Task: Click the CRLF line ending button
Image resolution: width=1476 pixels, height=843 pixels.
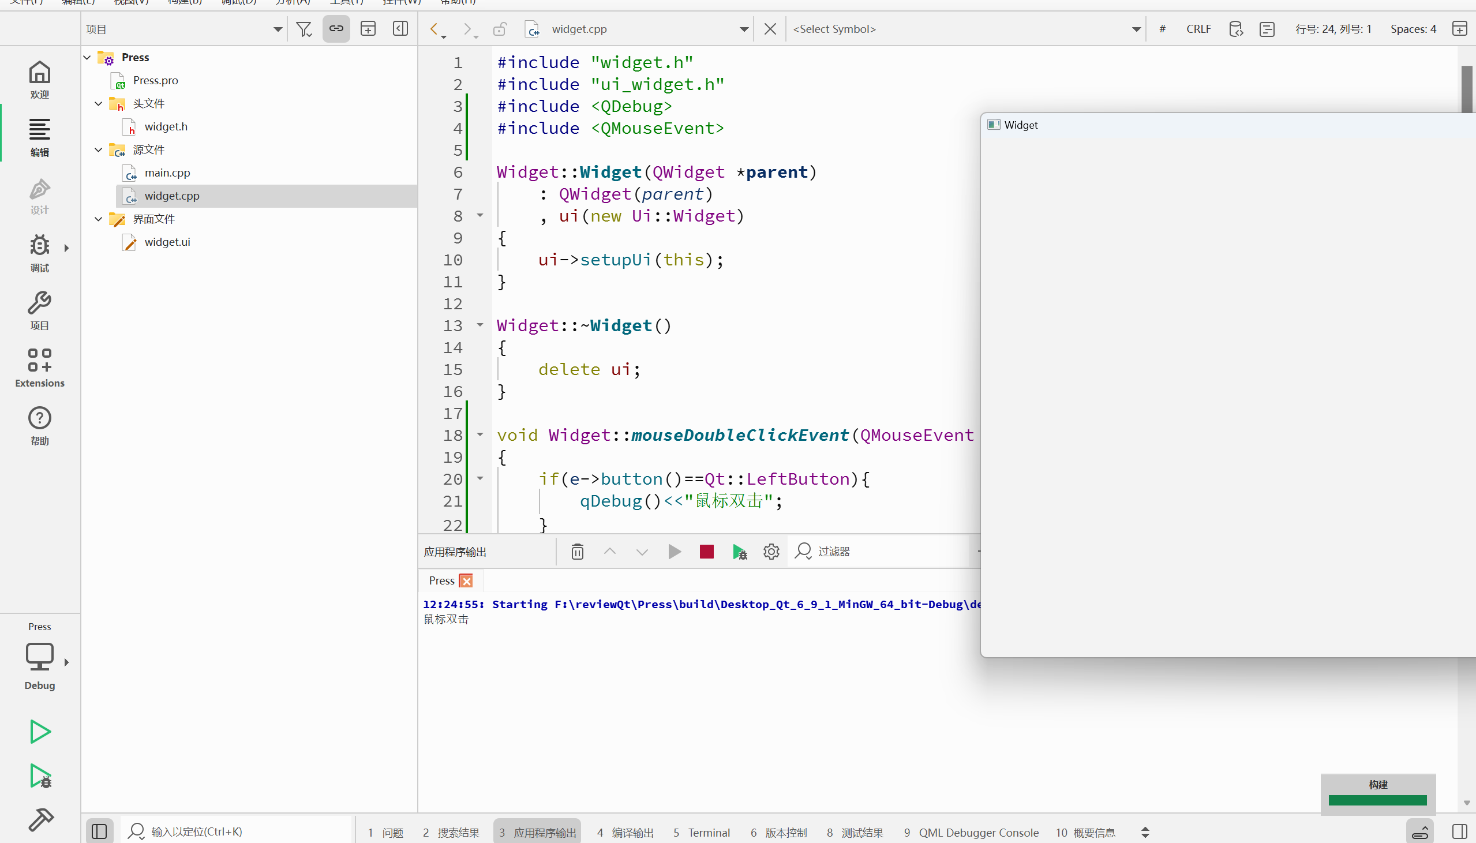Action: 1198,29
